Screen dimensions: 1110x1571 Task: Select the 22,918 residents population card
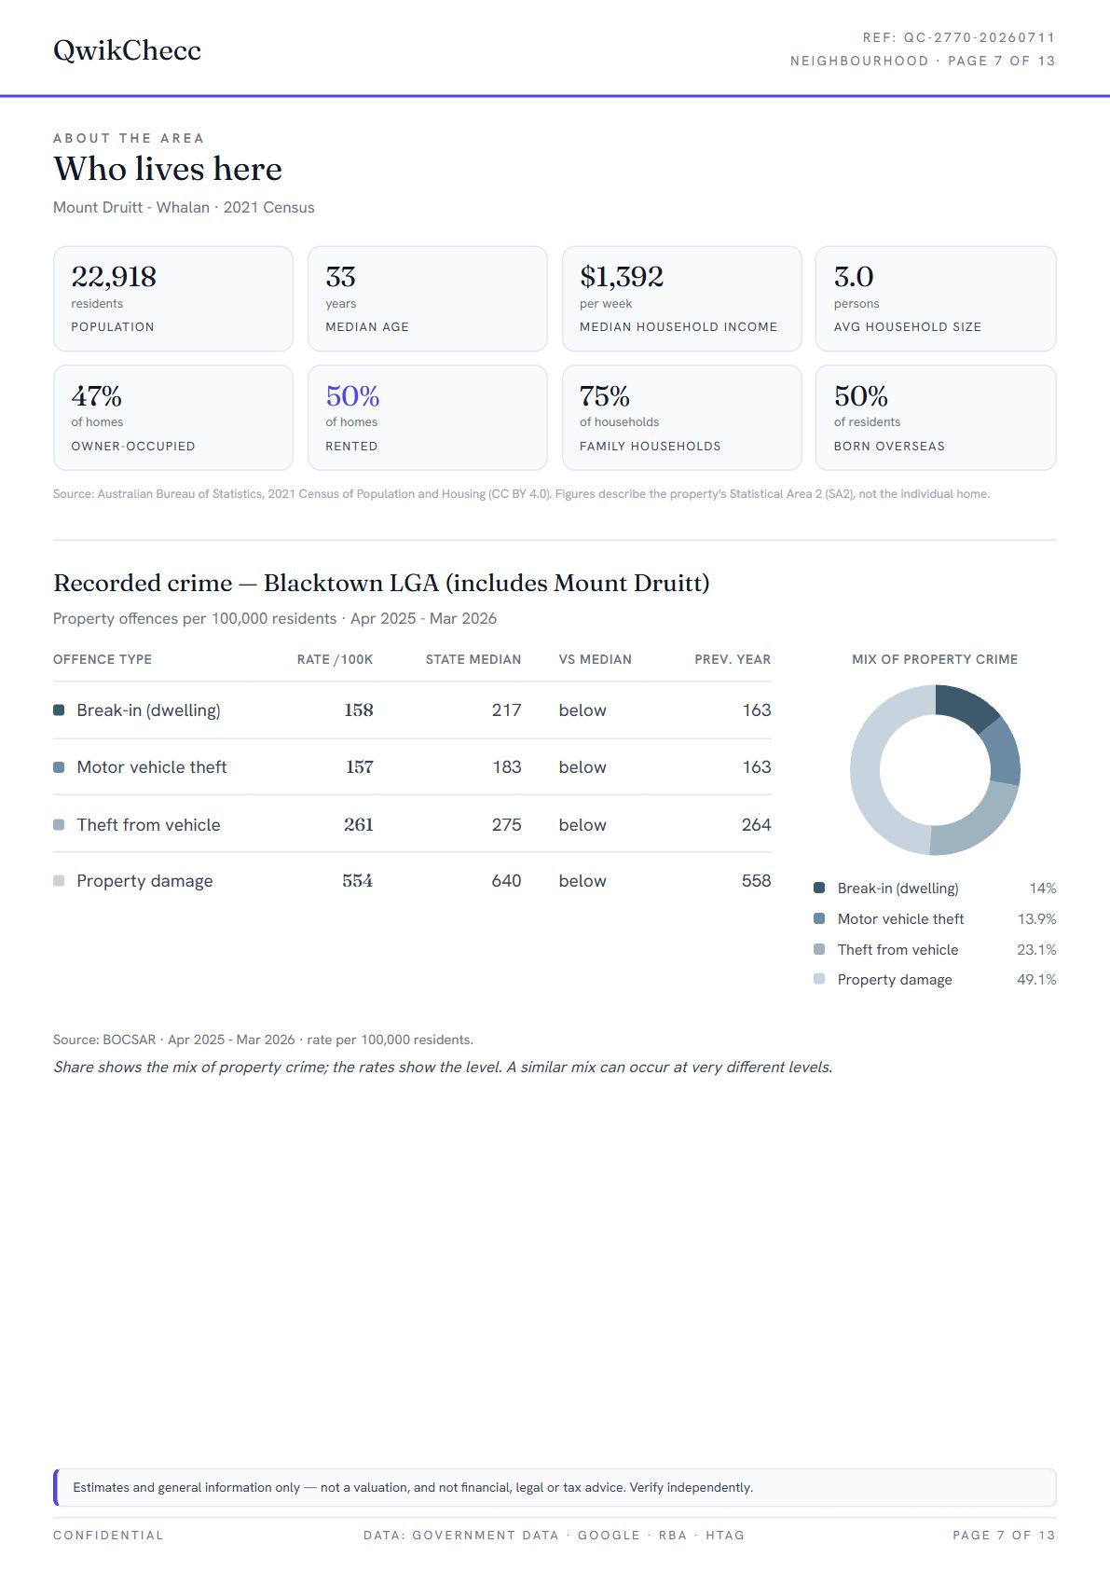click(x=173, y=298)
